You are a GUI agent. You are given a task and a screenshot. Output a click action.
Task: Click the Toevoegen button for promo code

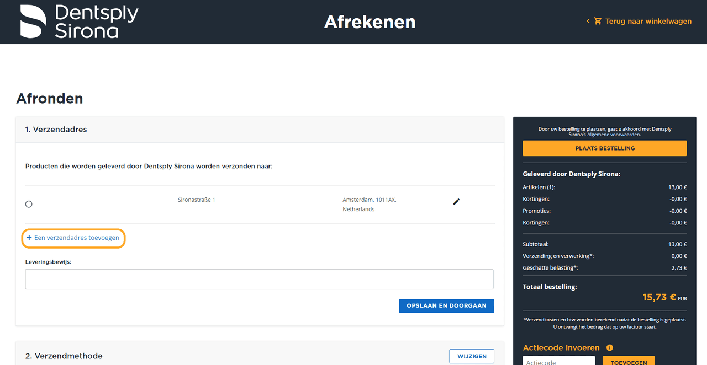tap(629, 362)
